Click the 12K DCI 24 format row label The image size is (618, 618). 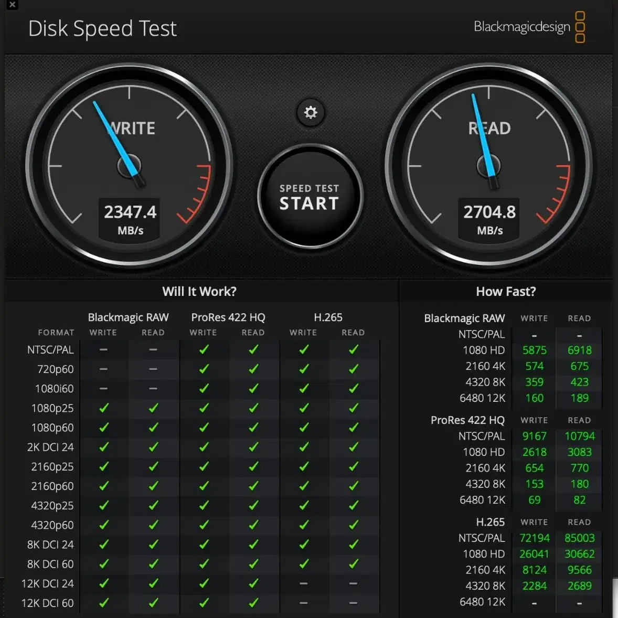48,584
